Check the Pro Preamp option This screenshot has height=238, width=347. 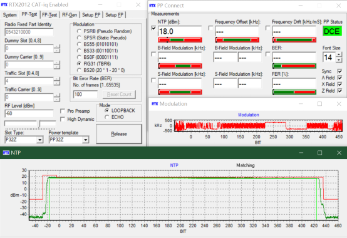(x=63, y=111)
